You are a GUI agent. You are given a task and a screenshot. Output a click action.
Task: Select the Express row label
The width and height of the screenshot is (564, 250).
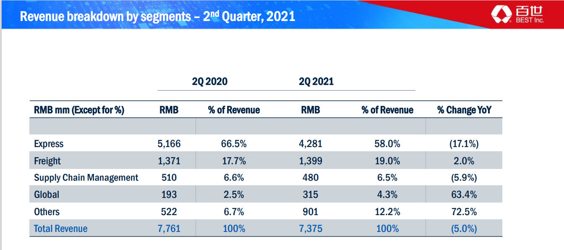pyautogui.click(x=49, y=144)
